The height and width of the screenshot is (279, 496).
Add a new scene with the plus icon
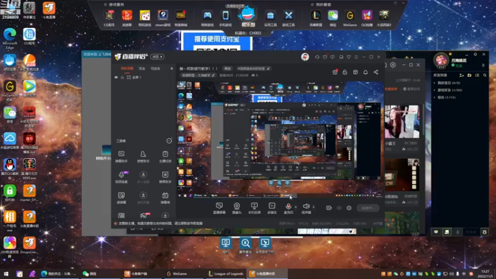(x=172, y=68)
